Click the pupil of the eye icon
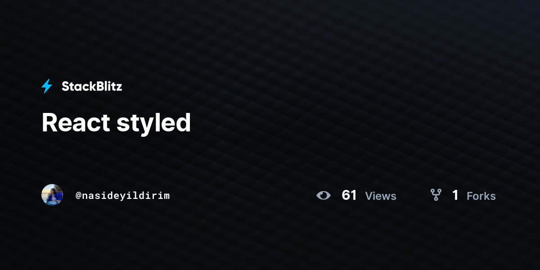540x270 pixels. [324, 195]
